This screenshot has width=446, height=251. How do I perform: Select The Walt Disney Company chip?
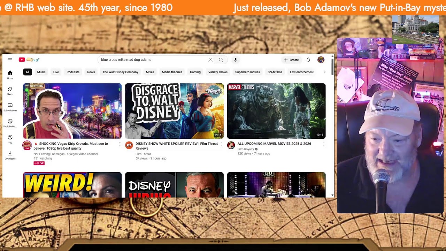[121, 72]
